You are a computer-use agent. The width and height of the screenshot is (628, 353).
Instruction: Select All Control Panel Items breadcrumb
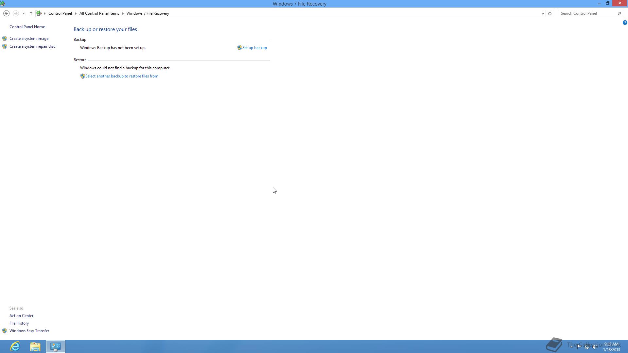click(x=99, y=13)
